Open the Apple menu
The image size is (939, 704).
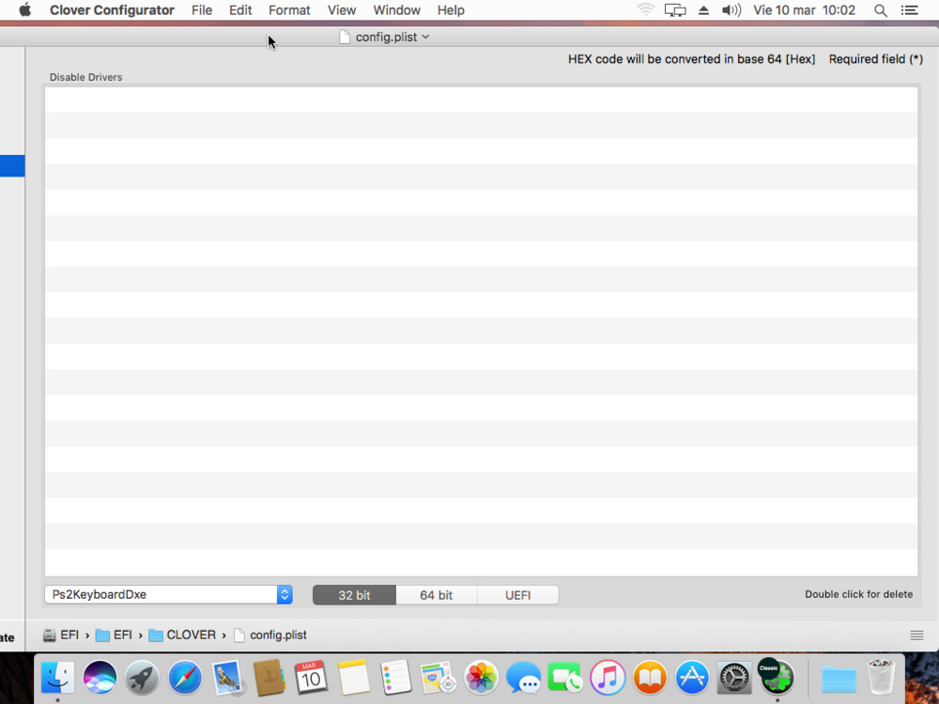pos(25,10)
